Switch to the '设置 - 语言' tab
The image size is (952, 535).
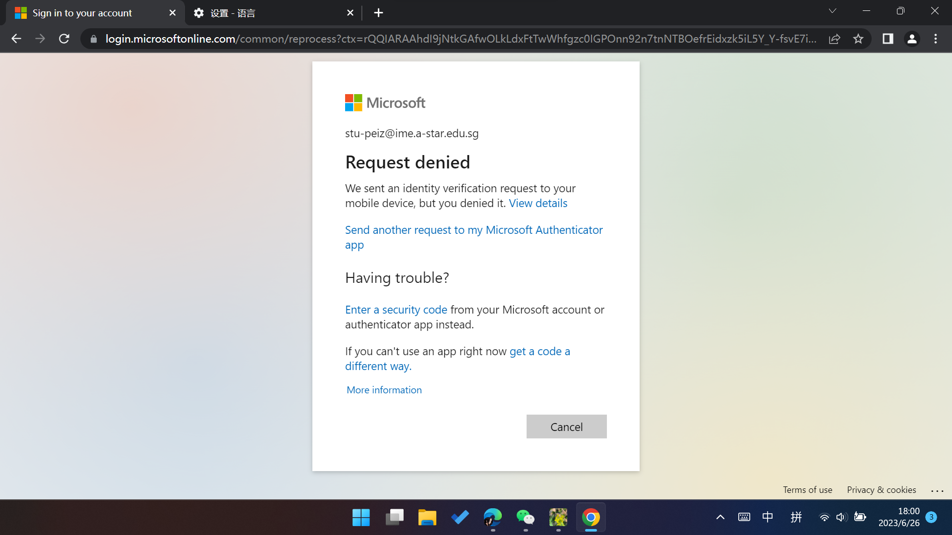pyautogui.click(x=273, y=13)
